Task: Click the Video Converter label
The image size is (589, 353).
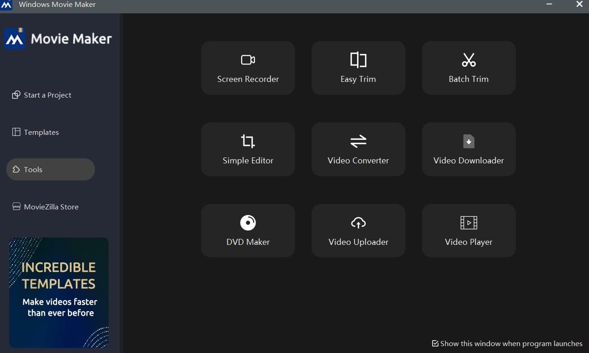Action: click(358, 161)
